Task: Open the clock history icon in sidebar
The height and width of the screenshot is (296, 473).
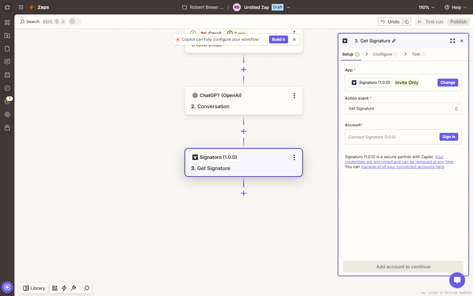Action: [7, 88]
